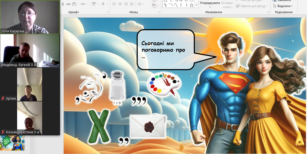Select Косьян Христина 5-а video tile
307x154 pixels.
(30, 118)
